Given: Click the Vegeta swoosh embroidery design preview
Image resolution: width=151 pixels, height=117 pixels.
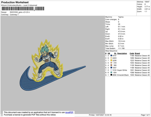Looking at the screenshot, I should click(53, 65).
